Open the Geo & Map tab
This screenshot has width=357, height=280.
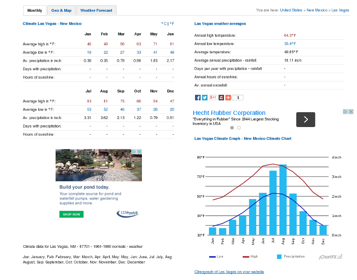(61, 10)
